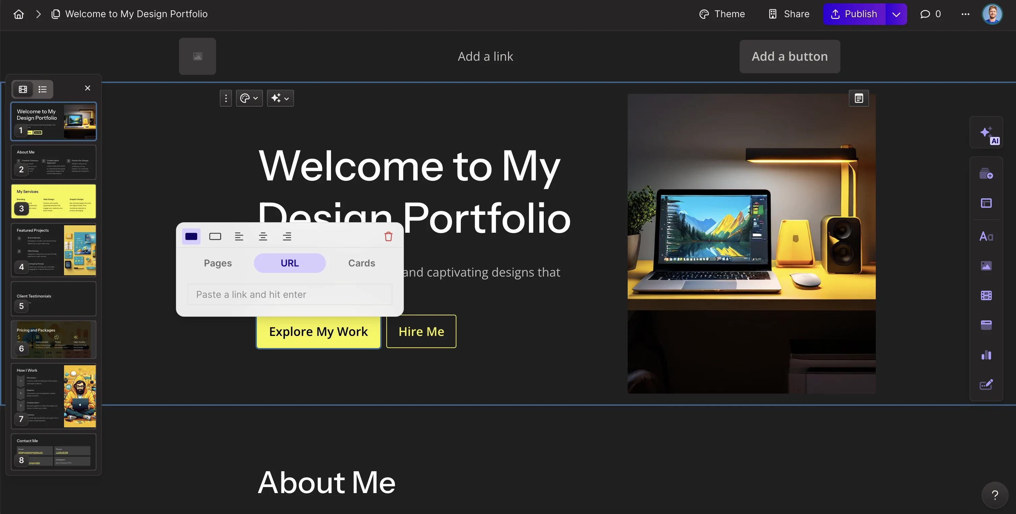This screenshot has width=1016, height=514.
Task: Click the home icon in breadcrumb
Action: (19, 14)
